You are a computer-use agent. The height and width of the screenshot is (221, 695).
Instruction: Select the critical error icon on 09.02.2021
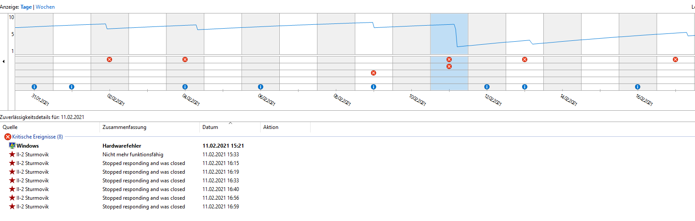[374, 73]
